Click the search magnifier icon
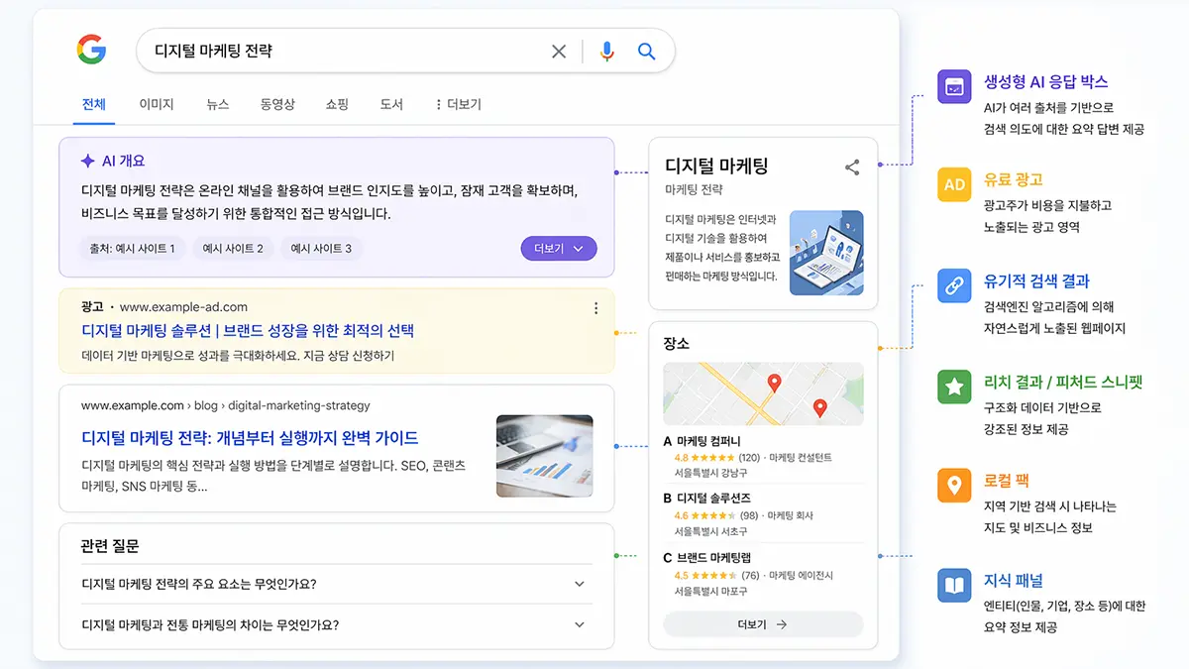This screenshot has width=1189, height=669. tap(647, 51)
